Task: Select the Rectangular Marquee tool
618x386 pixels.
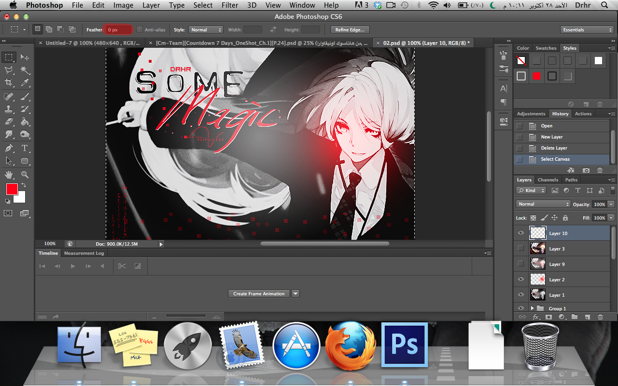Action: [x=9, y=57]
